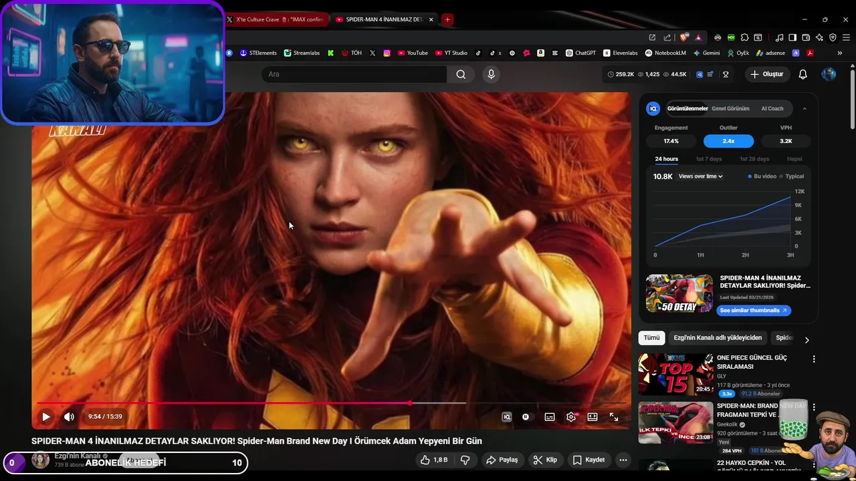Open the Views over time dropdown
The image size is (856, 481).
[701, 176]
